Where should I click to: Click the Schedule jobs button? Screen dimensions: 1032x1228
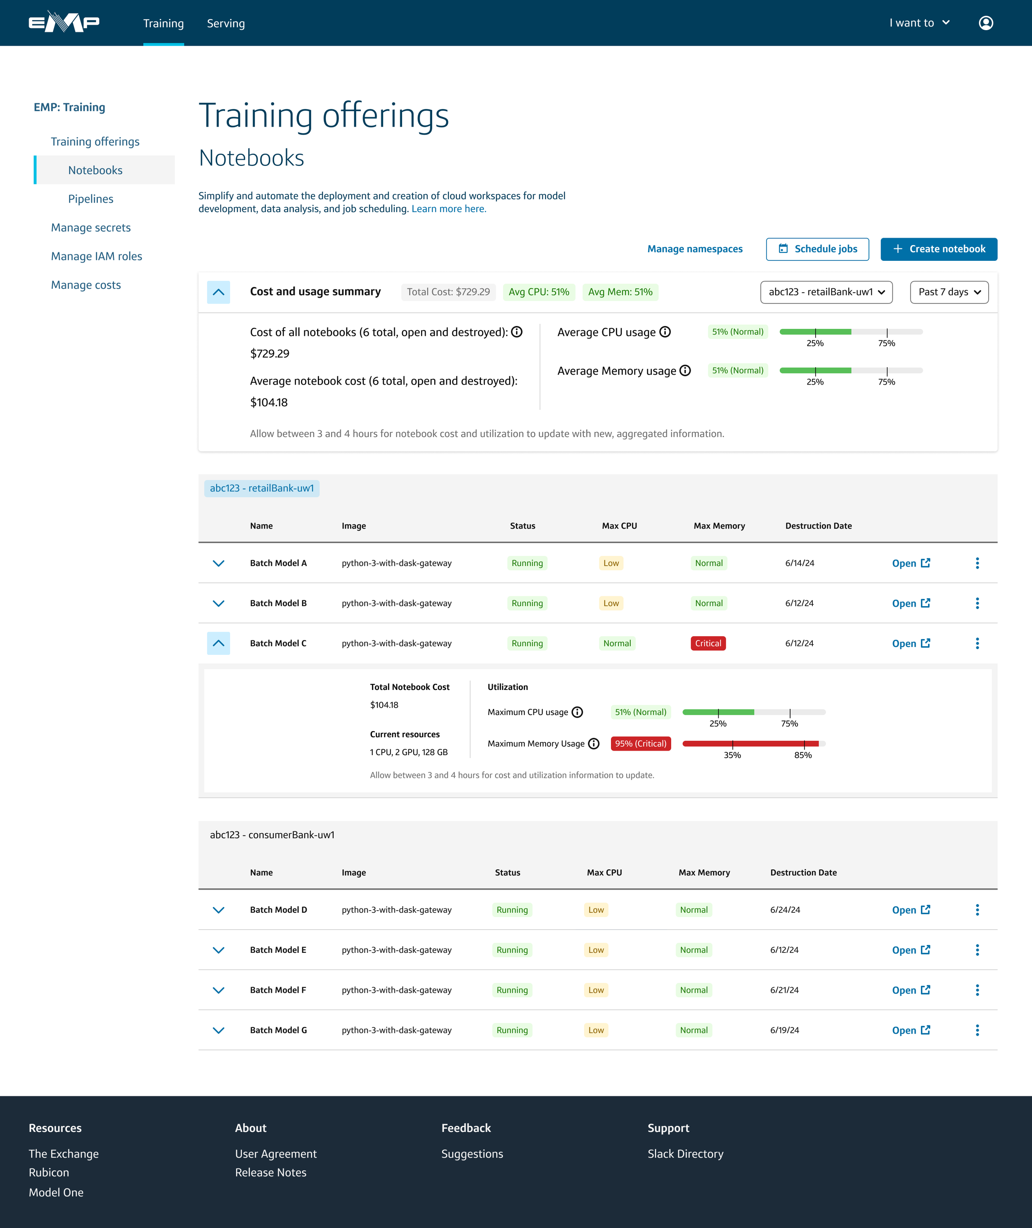point(817,249)
